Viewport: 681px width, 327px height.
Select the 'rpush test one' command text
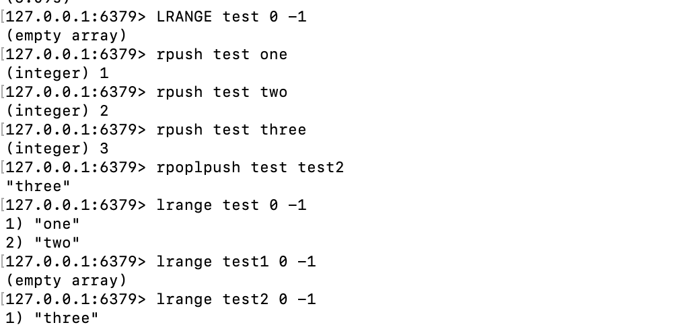coord(222,54)
